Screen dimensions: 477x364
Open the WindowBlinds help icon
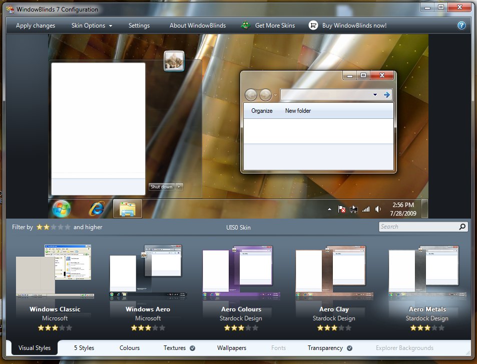pos(461,25)
